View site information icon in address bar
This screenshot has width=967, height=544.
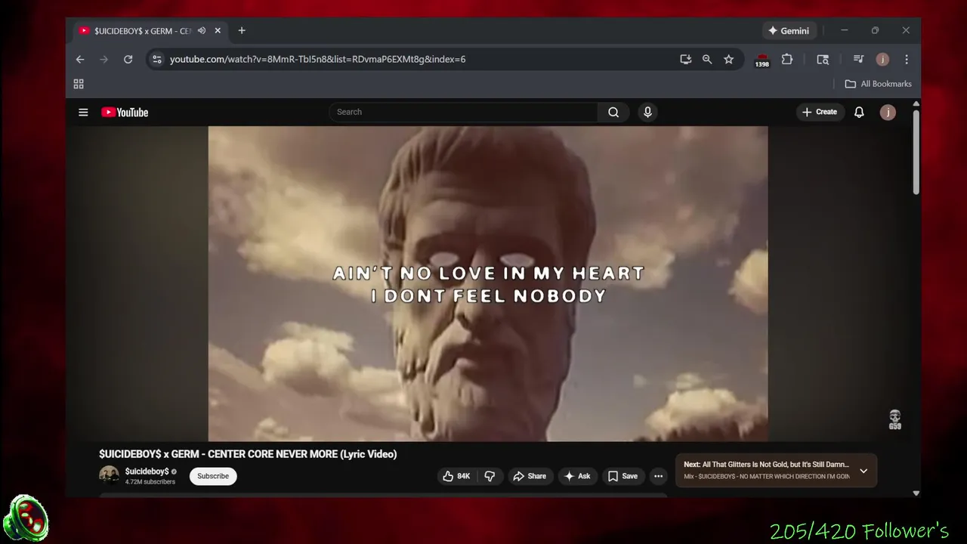tap(156, 59)
